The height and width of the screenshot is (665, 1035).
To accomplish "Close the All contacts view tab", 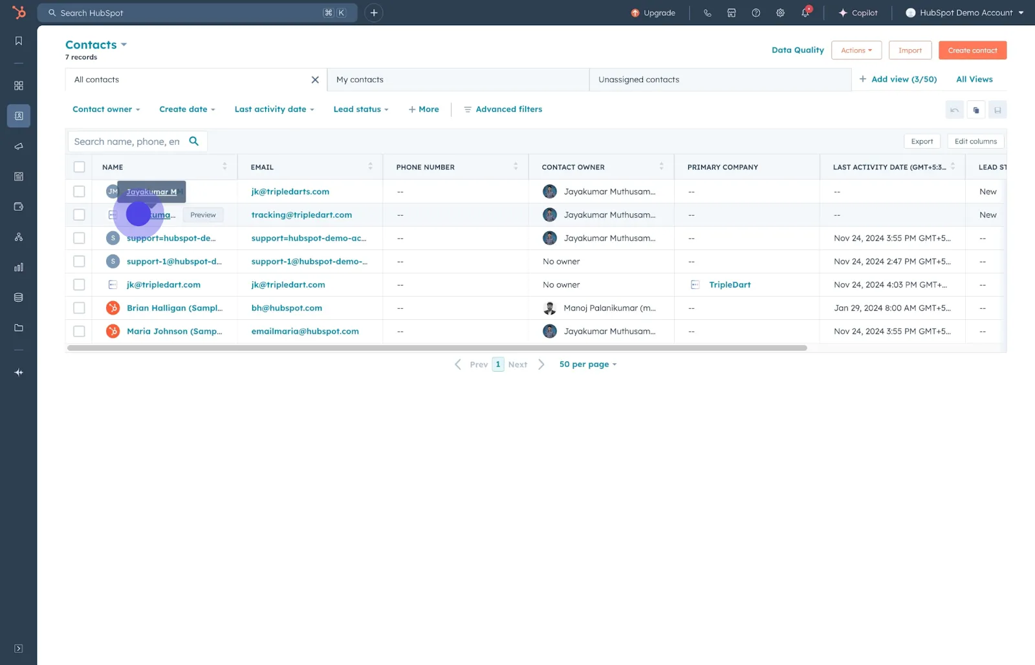I will tap(315, 79).
